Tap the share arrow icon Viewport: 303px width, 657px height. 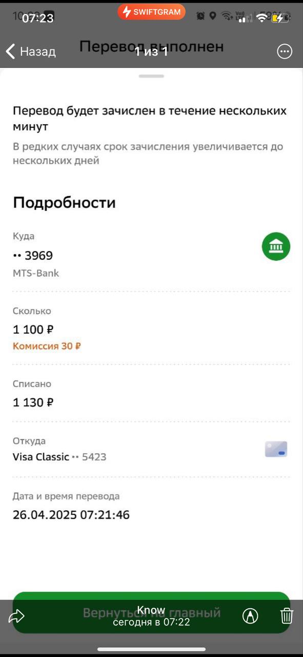click(x=17, y=616)
